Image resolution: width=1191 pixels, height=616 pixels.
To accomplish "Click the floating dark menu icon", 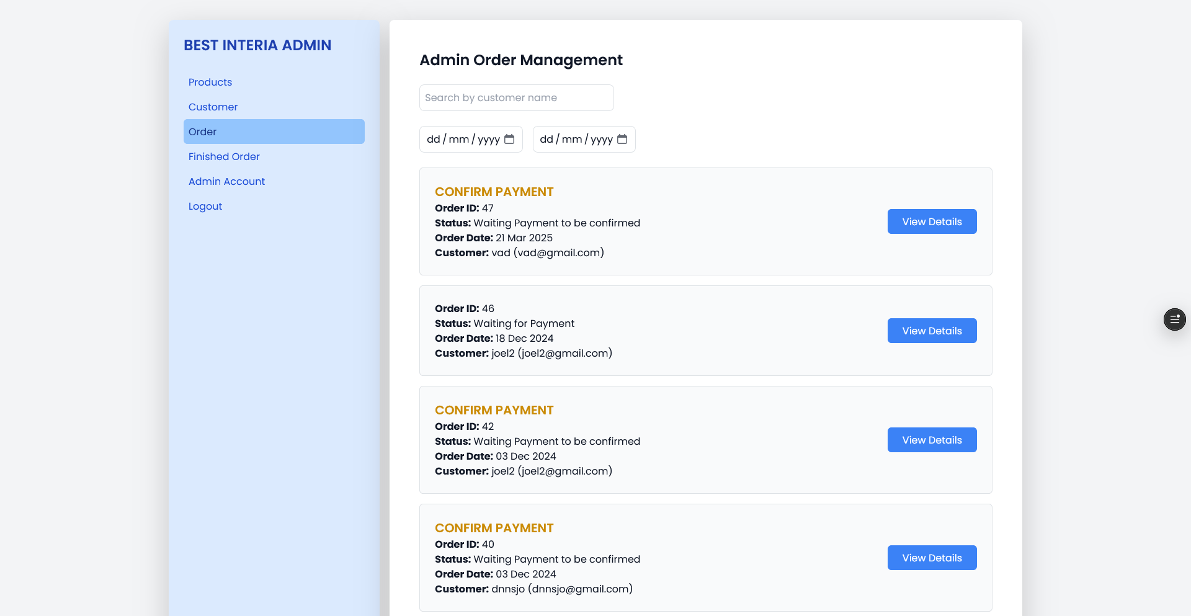I will coord(1174,319).
